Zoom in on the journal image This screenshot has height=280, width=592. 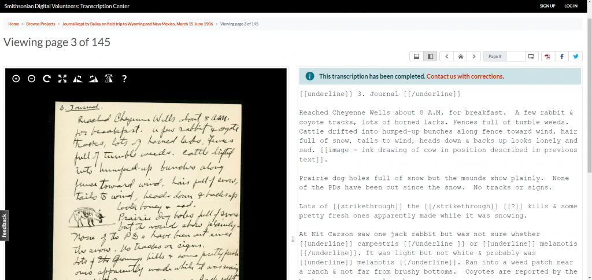click(x=16, y=79)
